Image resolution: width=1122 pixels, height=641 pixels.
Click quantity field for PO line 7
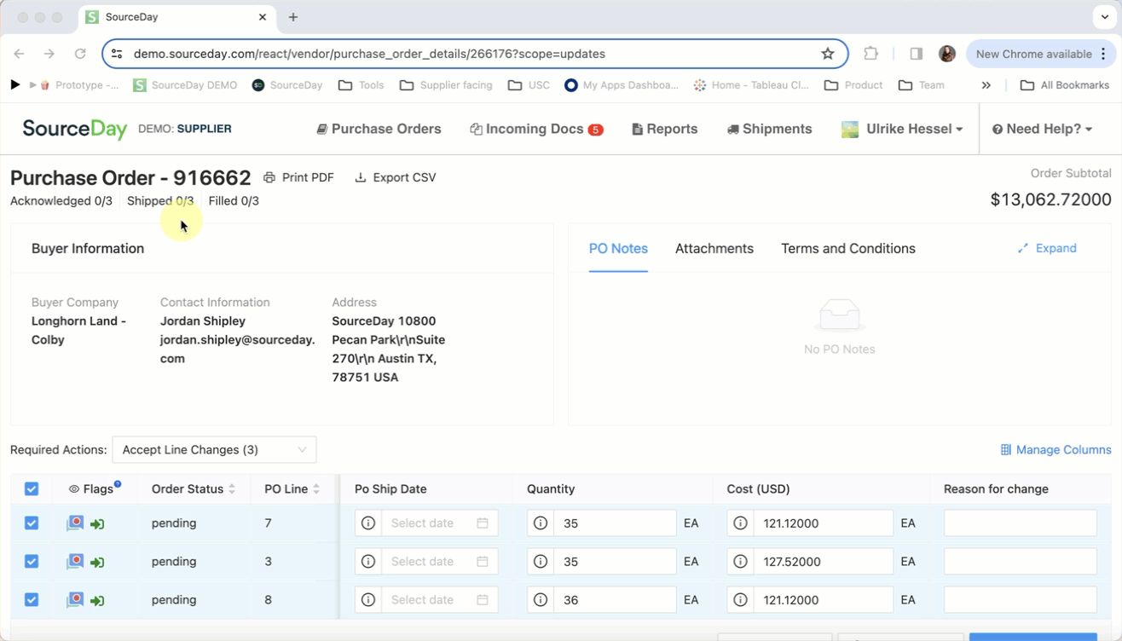click(615, 523)
